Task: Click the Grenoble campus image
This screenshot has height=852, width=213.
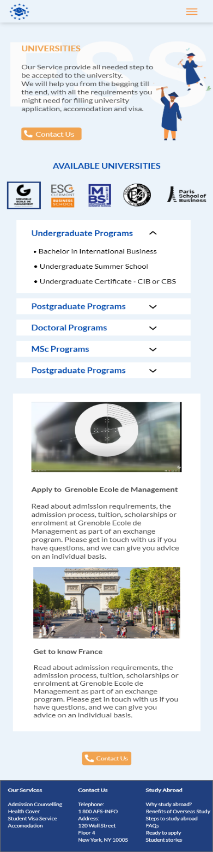Action: pos(106,437)
